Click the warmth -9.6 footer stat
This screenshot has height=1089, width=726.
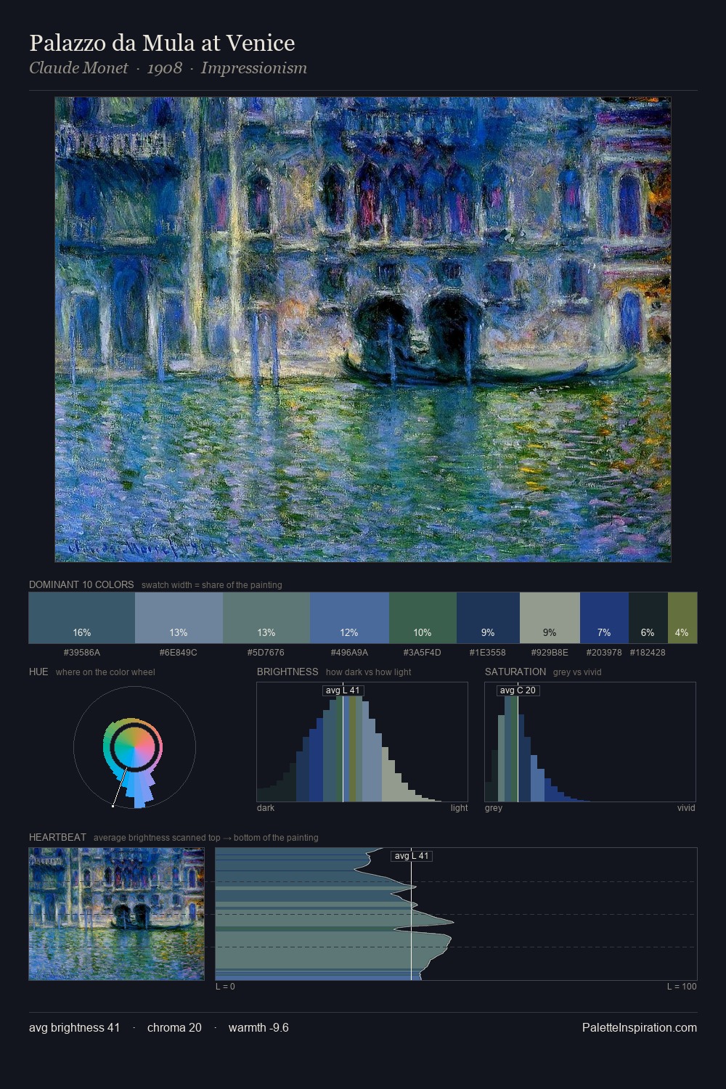[258, 1027]
